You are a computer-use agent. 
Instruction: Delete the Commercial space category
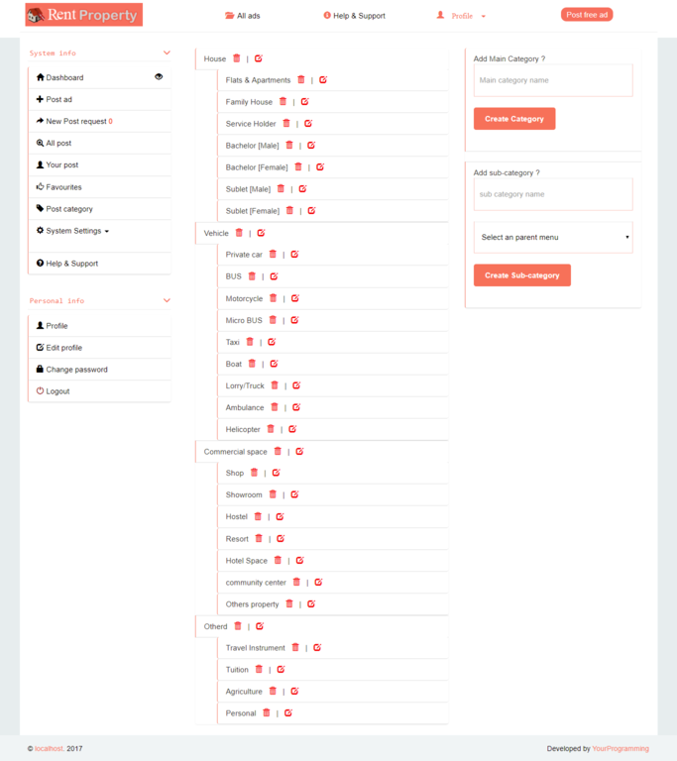[278, 452]
